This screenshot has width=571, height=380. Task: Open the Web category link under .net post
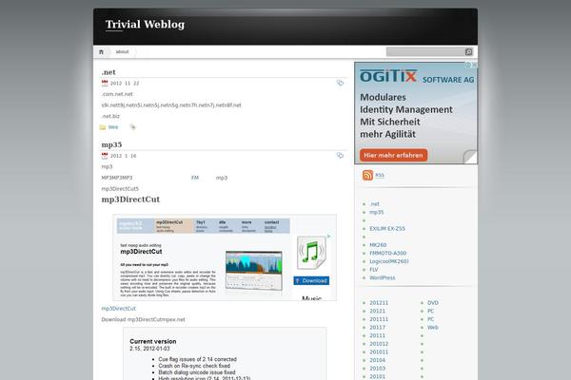113,127
